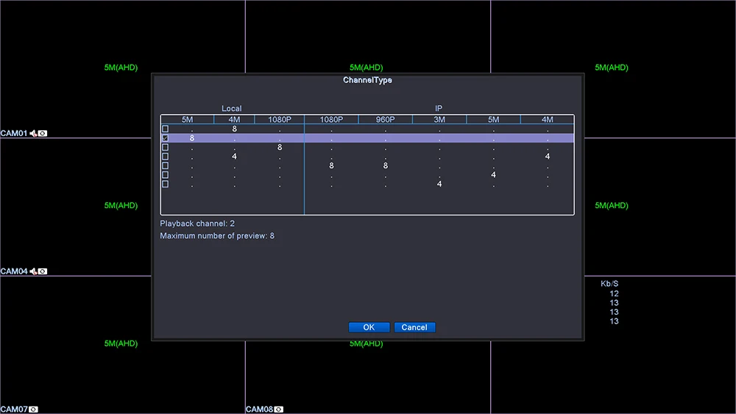This screenshot has width=736, height=414.
Task: Click 'Maximum number of preview: 8' text
Action: coord(217,236)
